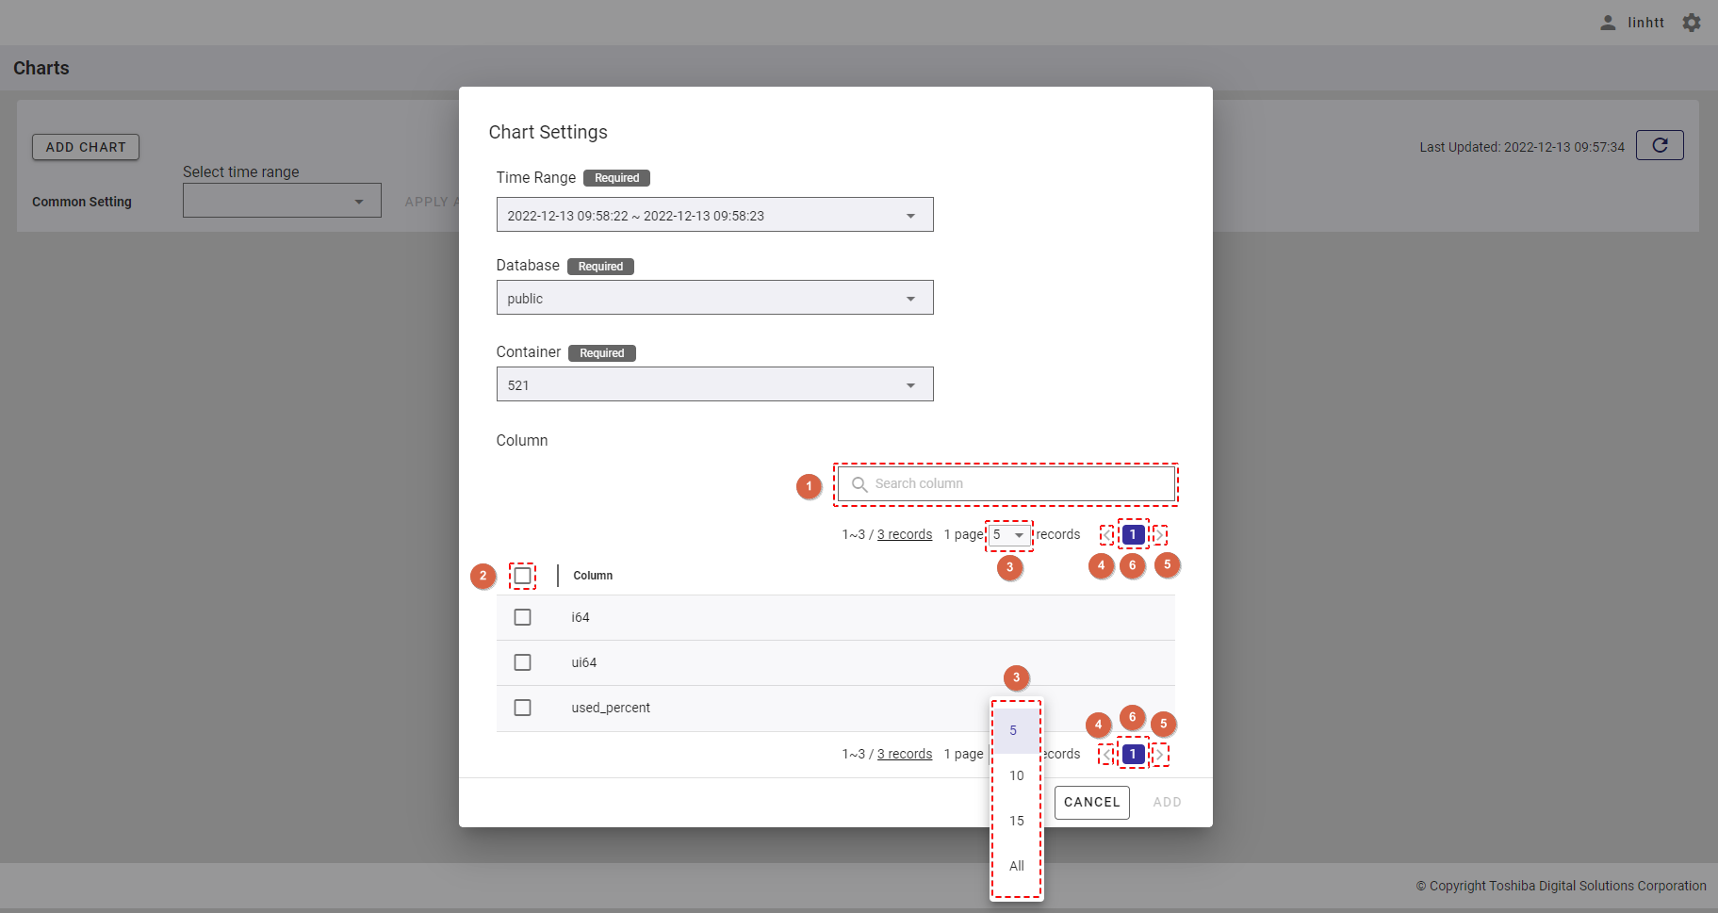Click the top previous page arrow
The height and width of the screenshot is (913, 1718).
coord(1107,535)
